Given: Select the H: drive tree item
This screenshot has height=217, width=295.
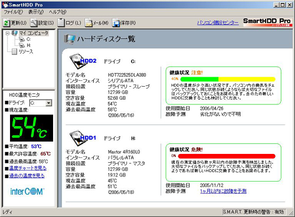Looking at the screenshot, I should pyautogui.click(x=28, y=45).
